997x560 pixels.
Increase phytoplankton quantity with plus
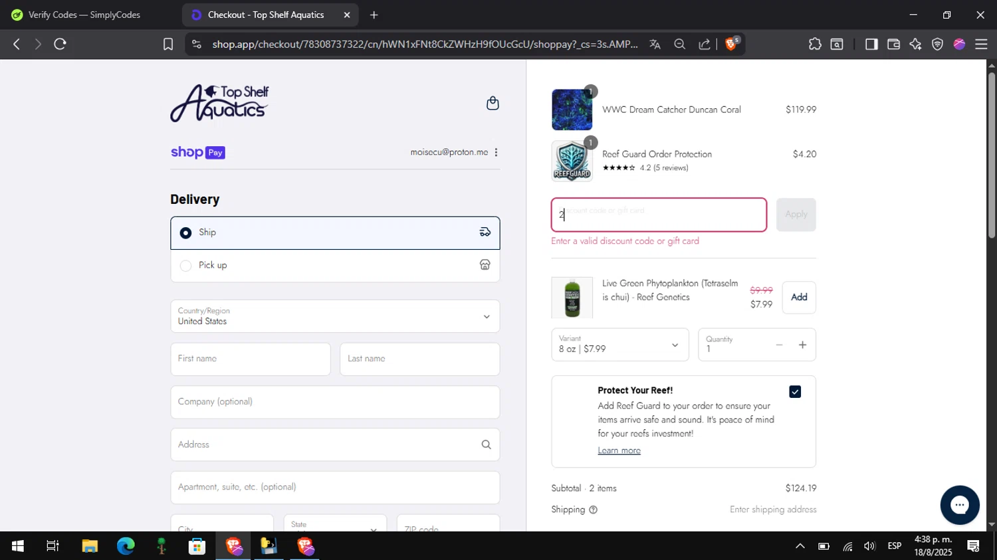point(802,345)
